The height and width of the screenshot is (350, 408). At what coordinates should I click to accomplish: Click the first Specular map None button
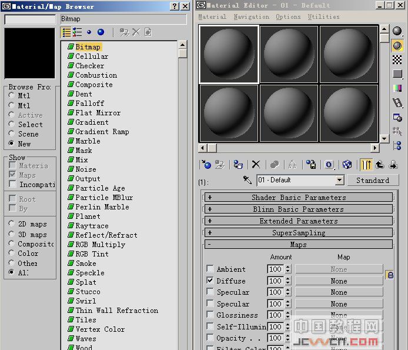339,292
